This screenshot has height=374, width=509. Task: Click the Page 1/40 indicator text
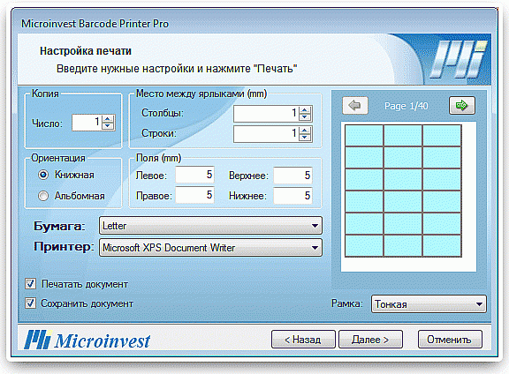click(406, 106)
